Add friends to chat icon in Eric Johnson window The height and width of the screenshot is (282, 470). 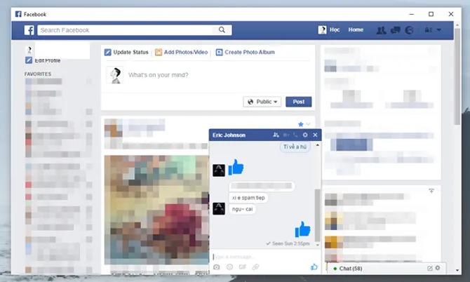point(276,135)
